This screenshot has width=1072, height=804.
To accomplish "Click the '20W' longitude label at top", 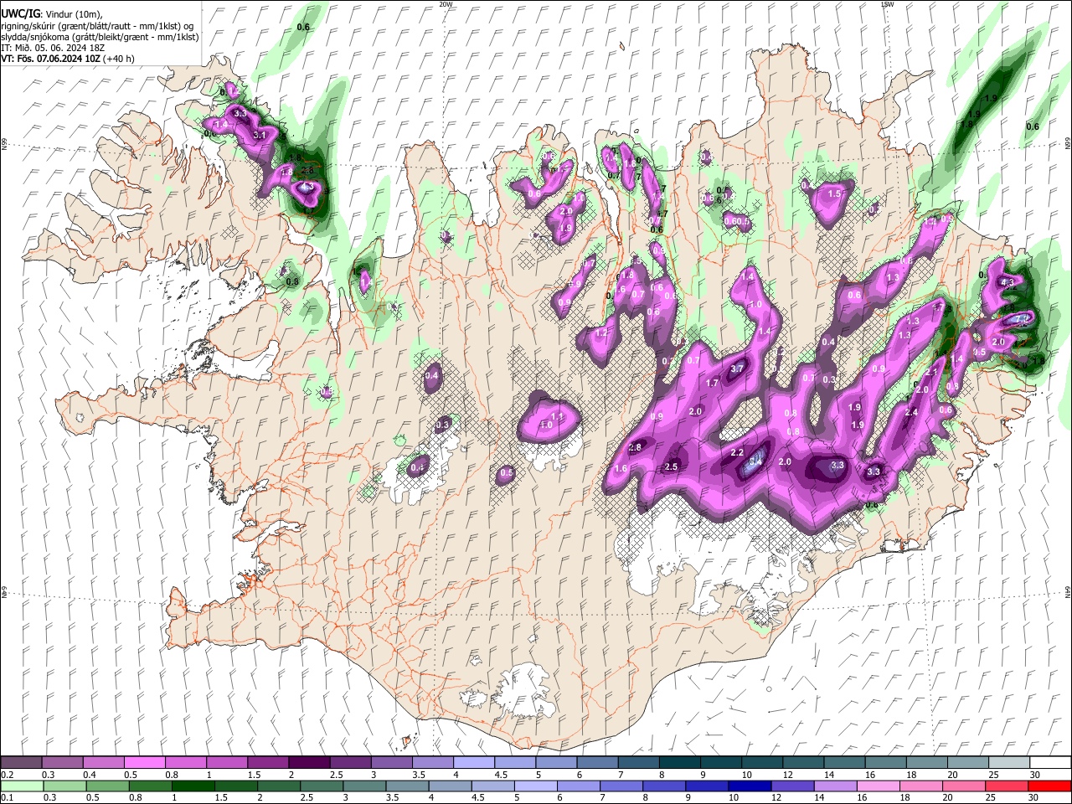I will (446, 4).
